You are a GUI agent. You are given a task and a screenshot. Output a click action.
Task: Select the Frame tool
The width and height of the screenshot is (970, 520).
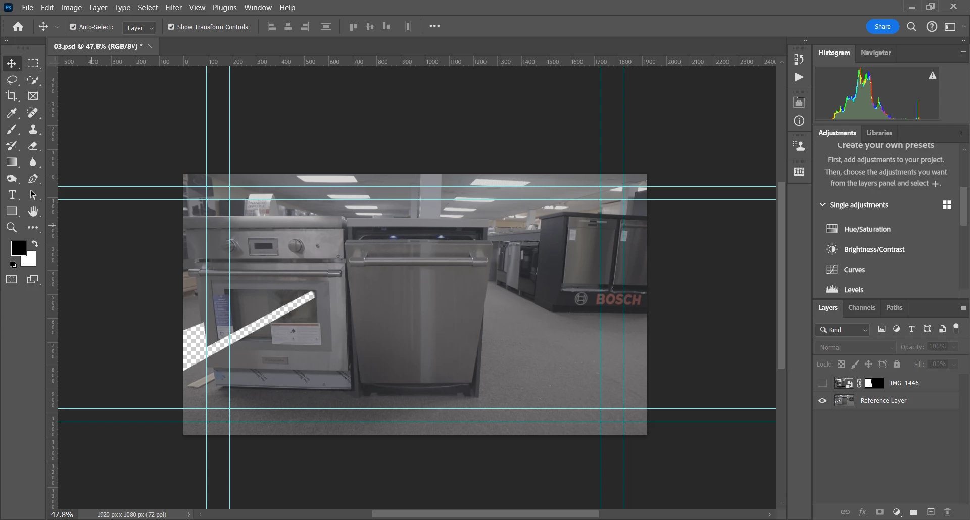[33, 96]
